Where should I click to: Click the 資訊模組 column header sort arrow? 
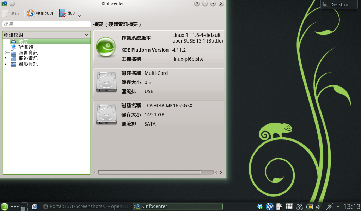[87, 35]
